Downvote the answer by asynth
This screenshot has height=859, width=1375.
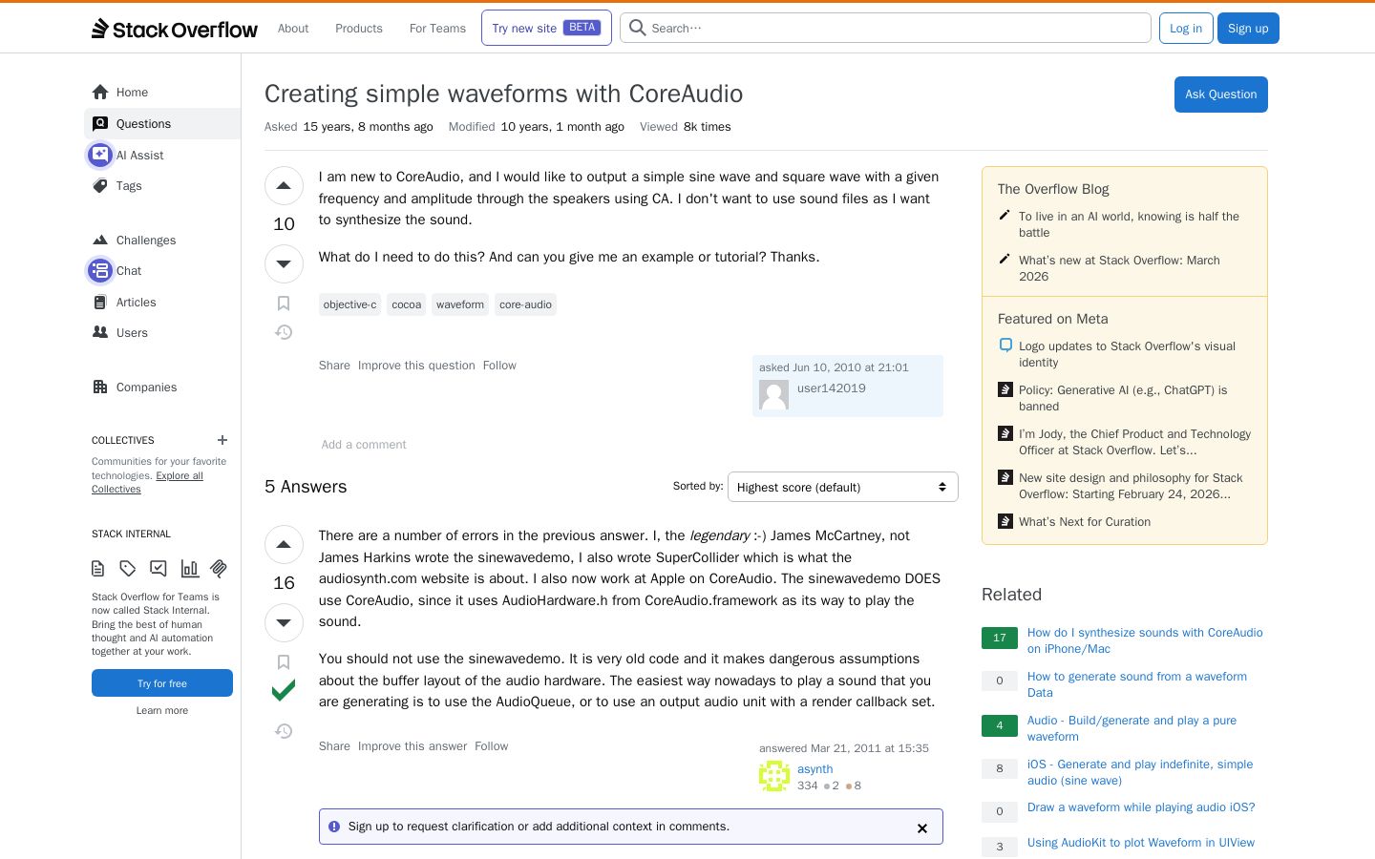284,623
